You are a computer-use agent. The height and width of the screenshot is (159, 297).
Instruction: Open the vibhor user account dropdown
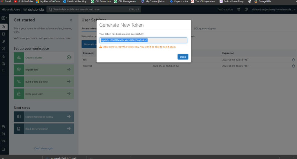point(274,10)
